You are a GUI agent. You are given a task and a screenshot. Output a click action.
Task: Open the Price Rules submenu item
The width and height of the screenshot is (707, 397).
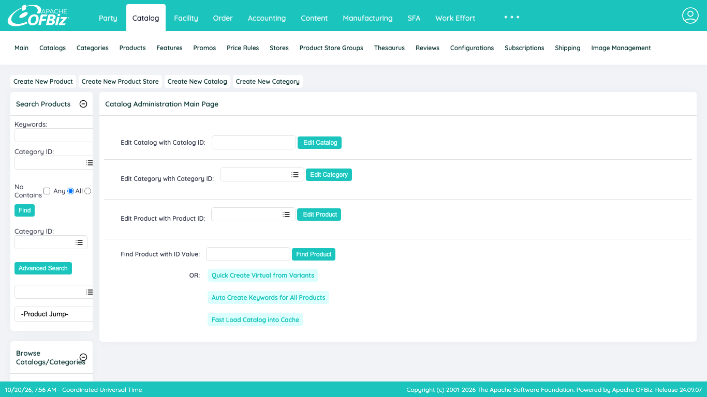click(x=243, y=48)
